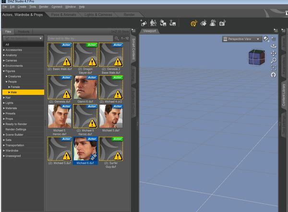Click the content filter text field
The height and width of the screenshot is (212, 288).
(x=80, y=38)
